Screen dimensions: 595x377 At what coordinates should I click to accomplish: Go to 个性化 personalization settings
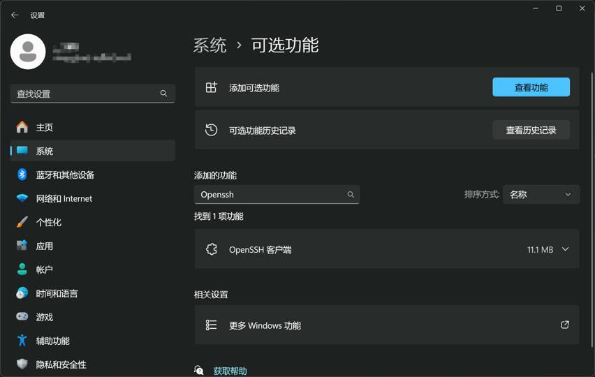click(48, 223)
